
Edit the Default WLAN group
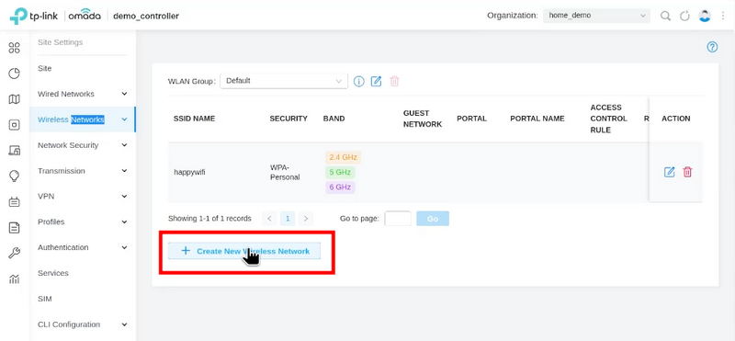click(376, 81)
